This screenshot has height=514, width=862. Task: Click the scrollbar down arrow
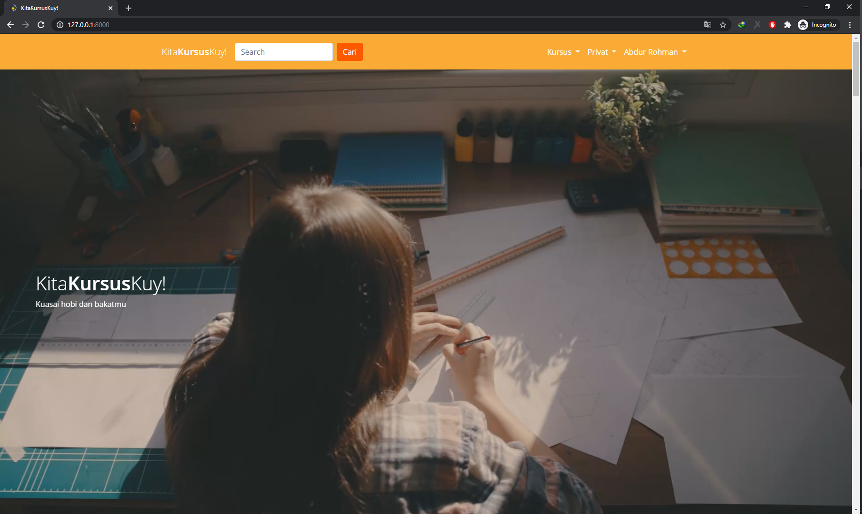(x=856, y=510)
